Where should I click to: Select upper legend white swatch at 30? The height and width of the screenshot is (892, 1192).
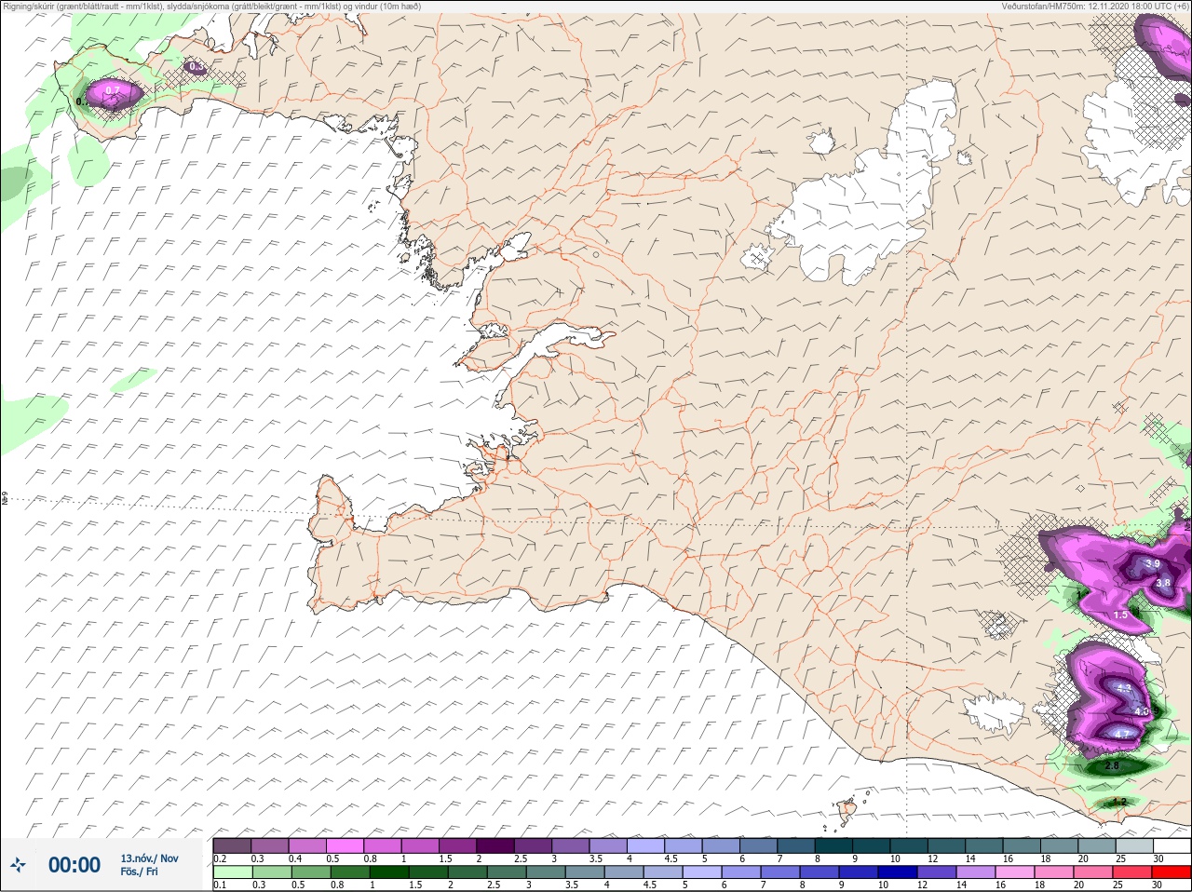[x=1172, y=846]
